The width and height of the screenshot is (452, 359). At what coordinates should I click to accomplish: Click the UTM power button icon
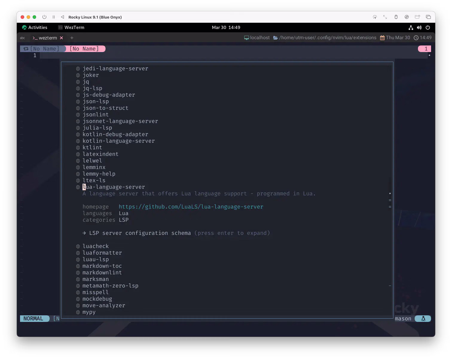pos(44,17)
